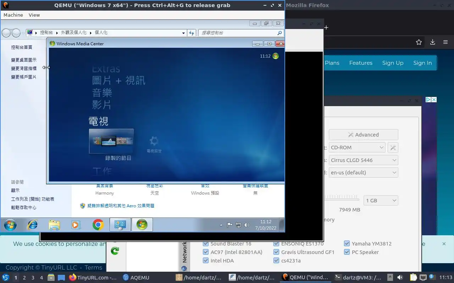The height and width of the screenshot is (283, 454).
Task: Open Firefox downloads arrow icon
Action: tap(432, 42)
